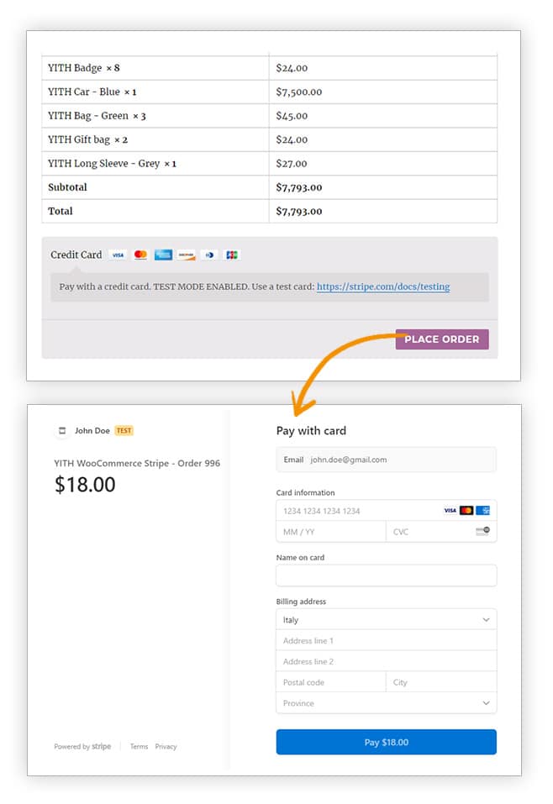
Task: Click the CVC card hint icon
Action: (482, 531)
